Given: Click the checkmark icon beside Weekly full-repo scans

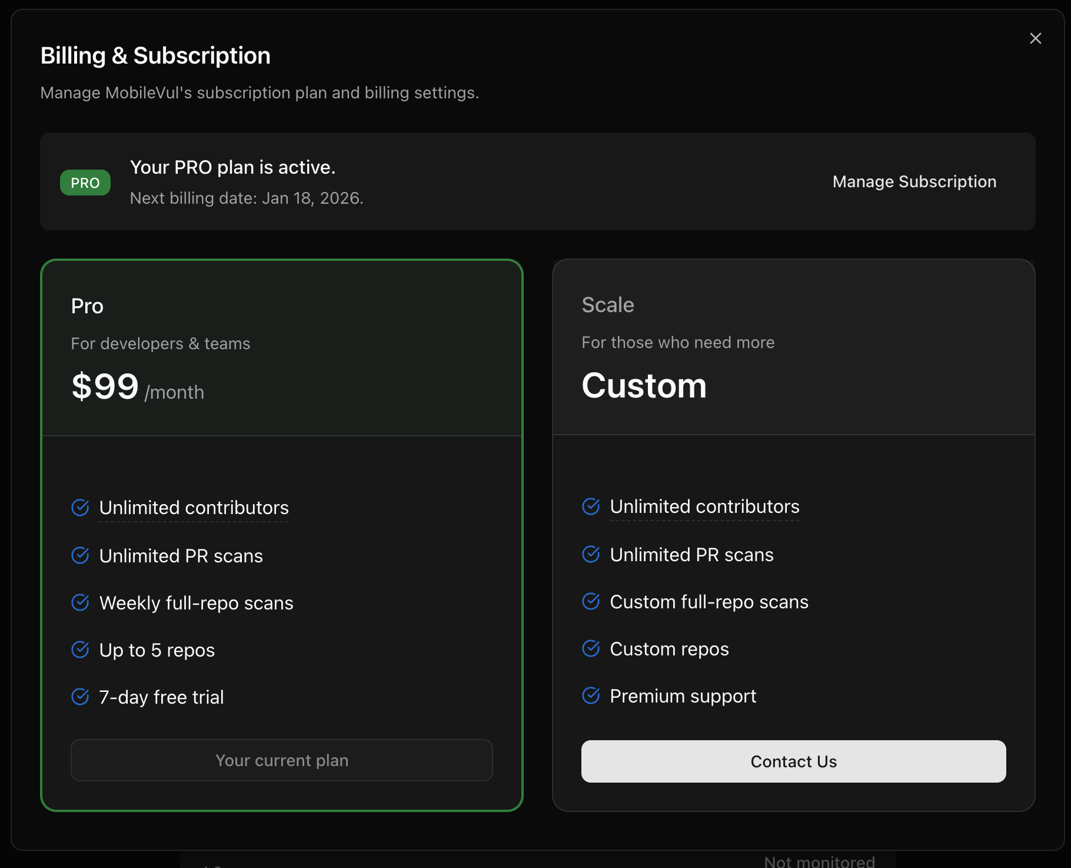Looking at the screenshot, I should (x=80, y=602).
